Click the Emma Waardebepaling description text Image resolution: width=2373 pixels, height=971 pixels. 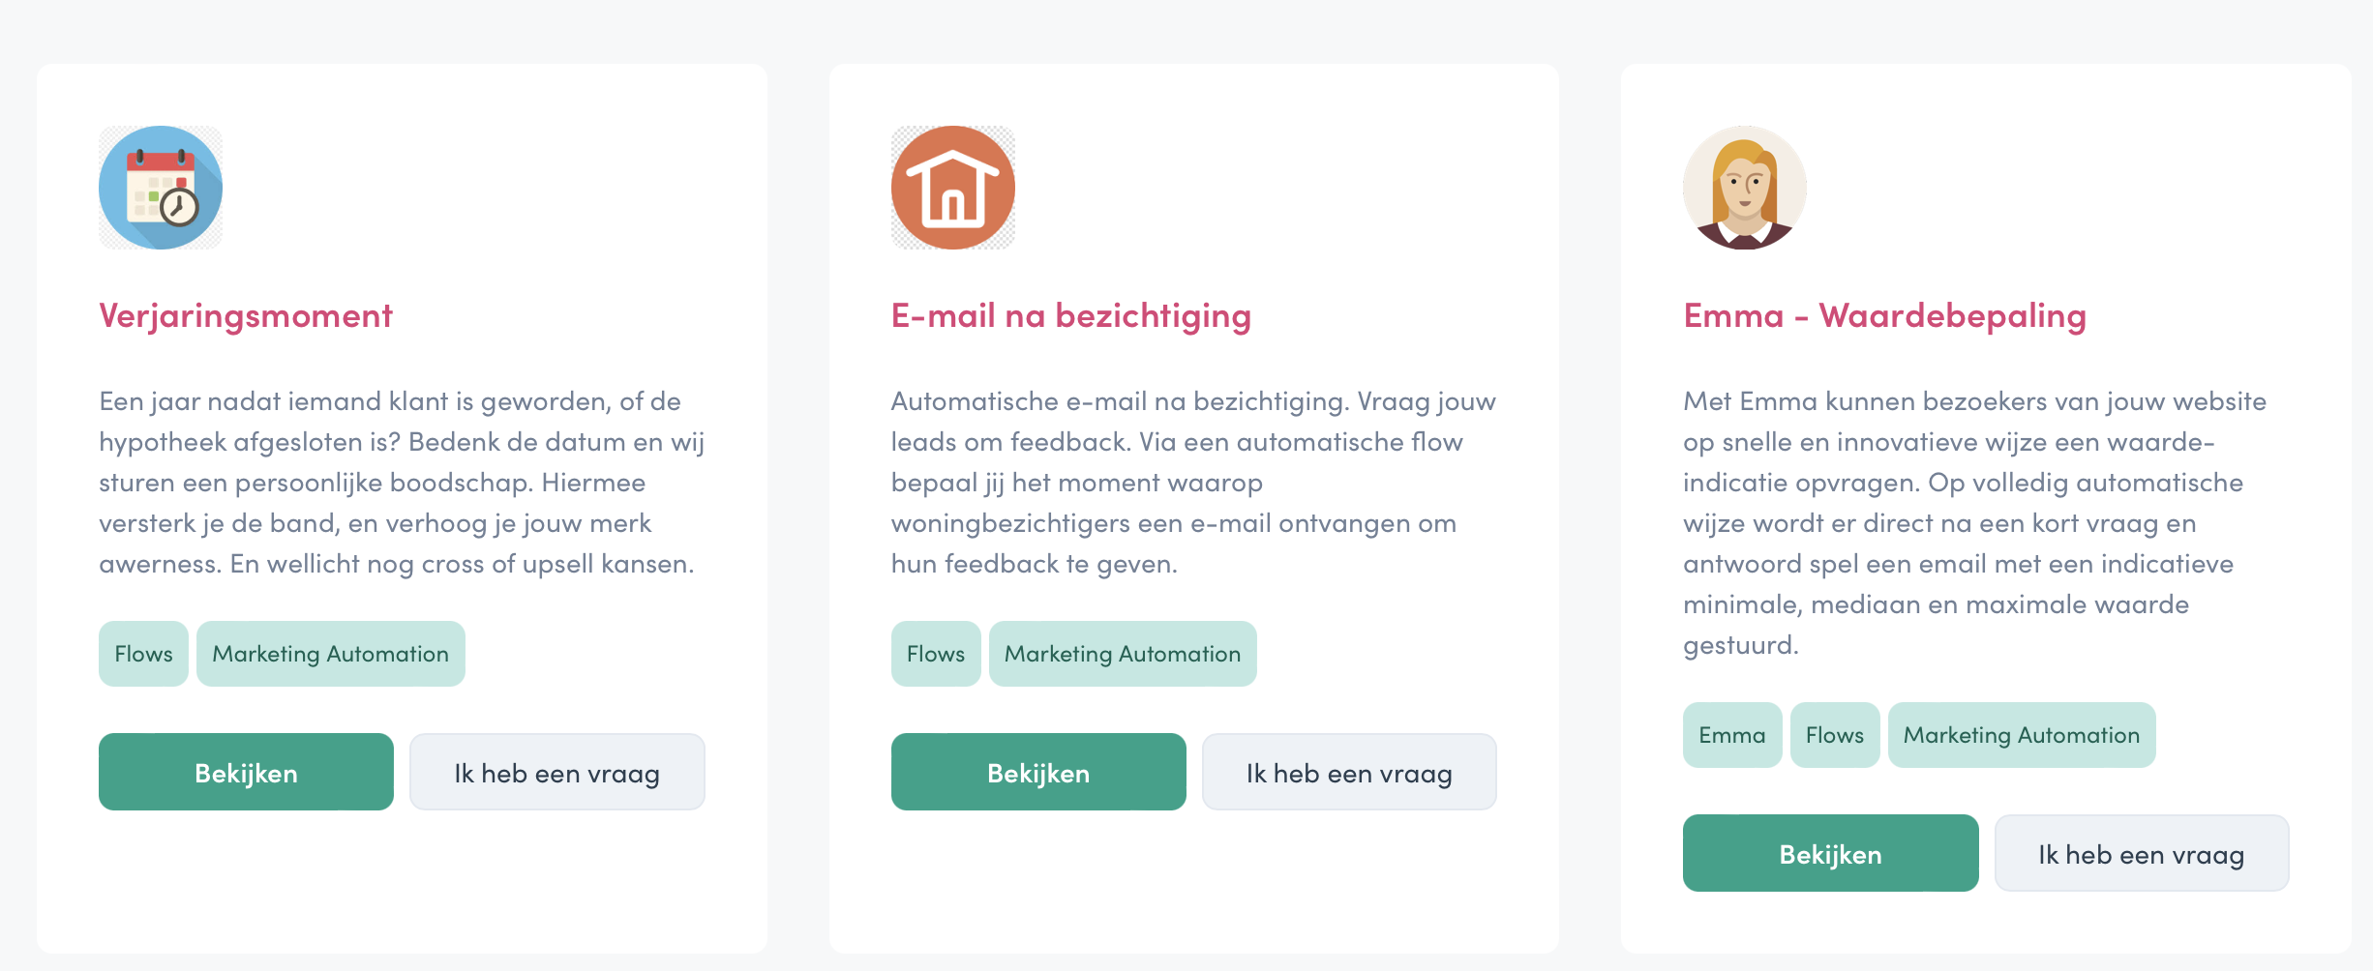pyautogui.click(x=1974, y=523)
